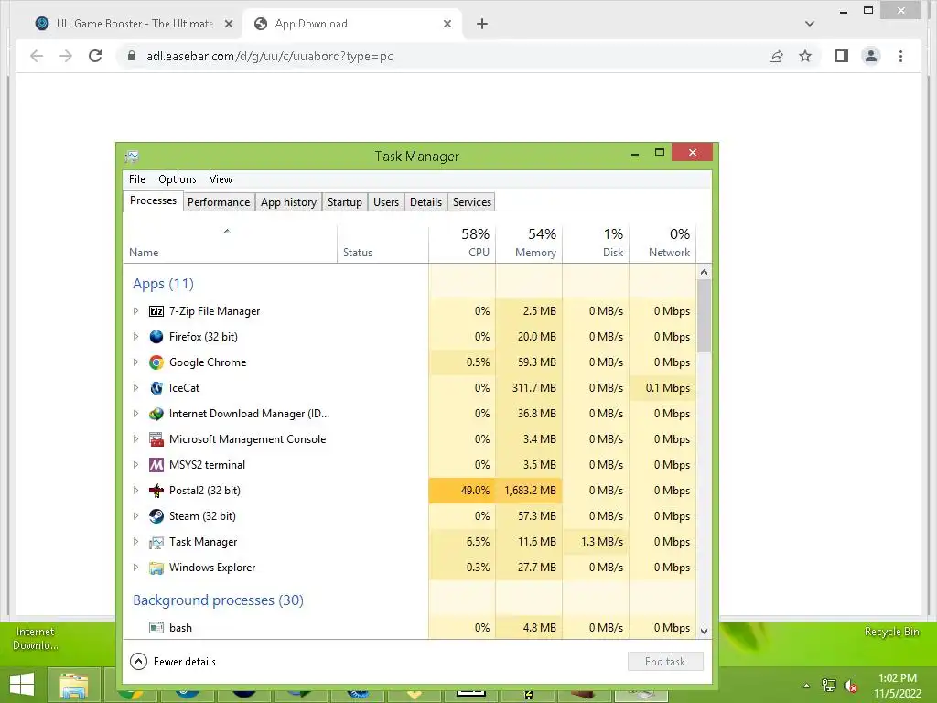Expand the Postal2 (32 bit) row
The image size is (937, 703).
[135, 491]
